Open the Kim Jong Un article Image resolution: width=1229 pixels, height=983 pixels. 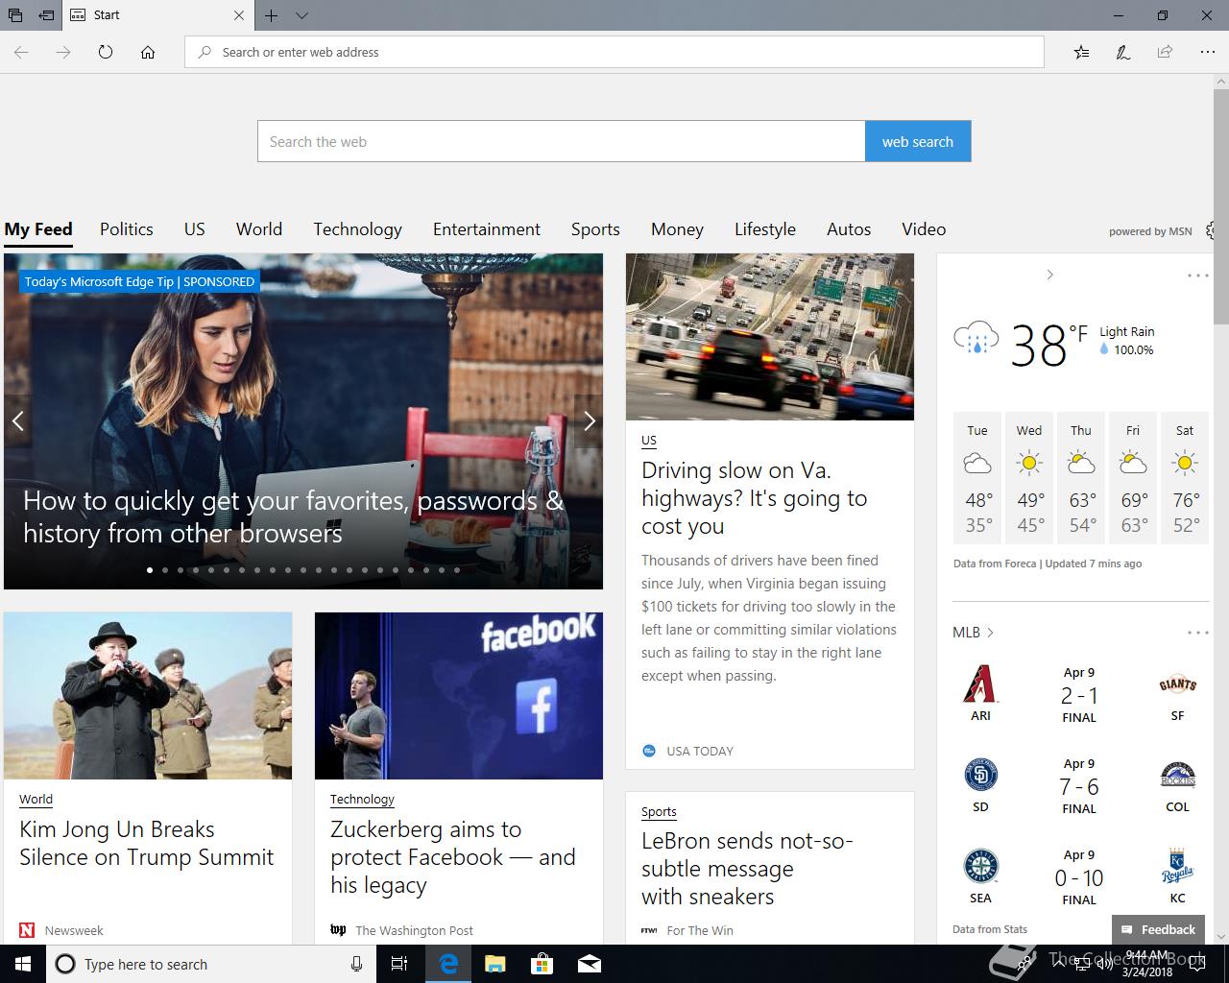pos(147,843)
